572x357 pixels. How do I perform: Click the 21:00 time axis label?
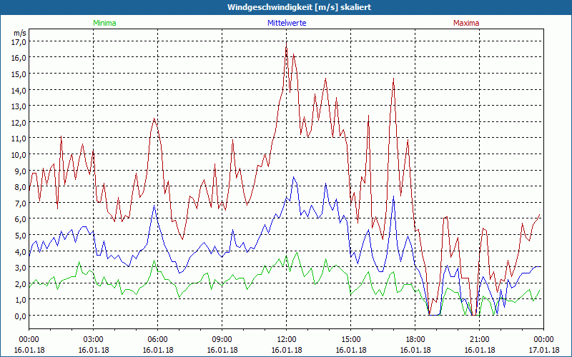(x=479, y=338)
